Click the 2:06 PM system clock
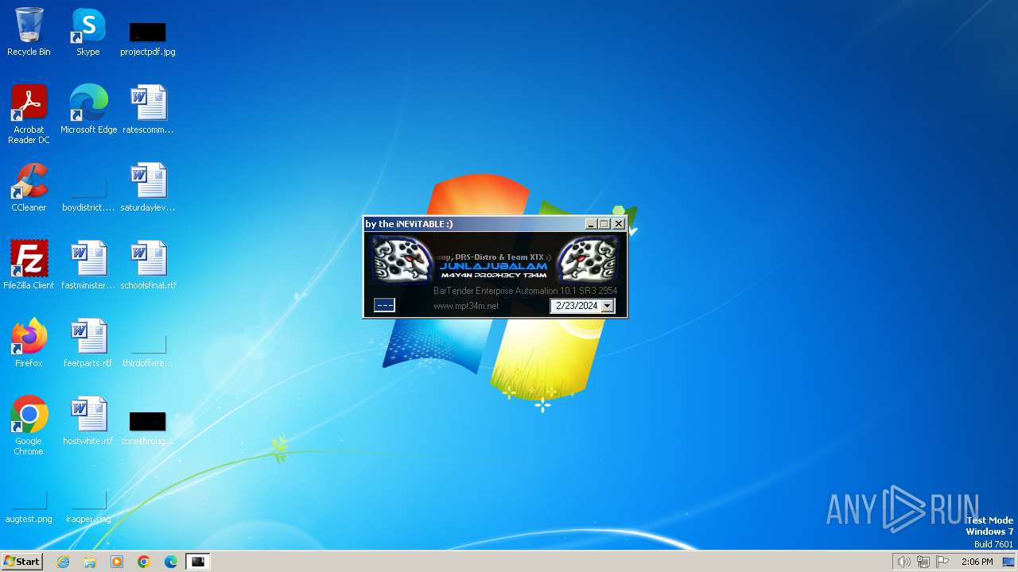Image resolution: width=1018 pixels, height=572 pixels. (x=977, y=562)
